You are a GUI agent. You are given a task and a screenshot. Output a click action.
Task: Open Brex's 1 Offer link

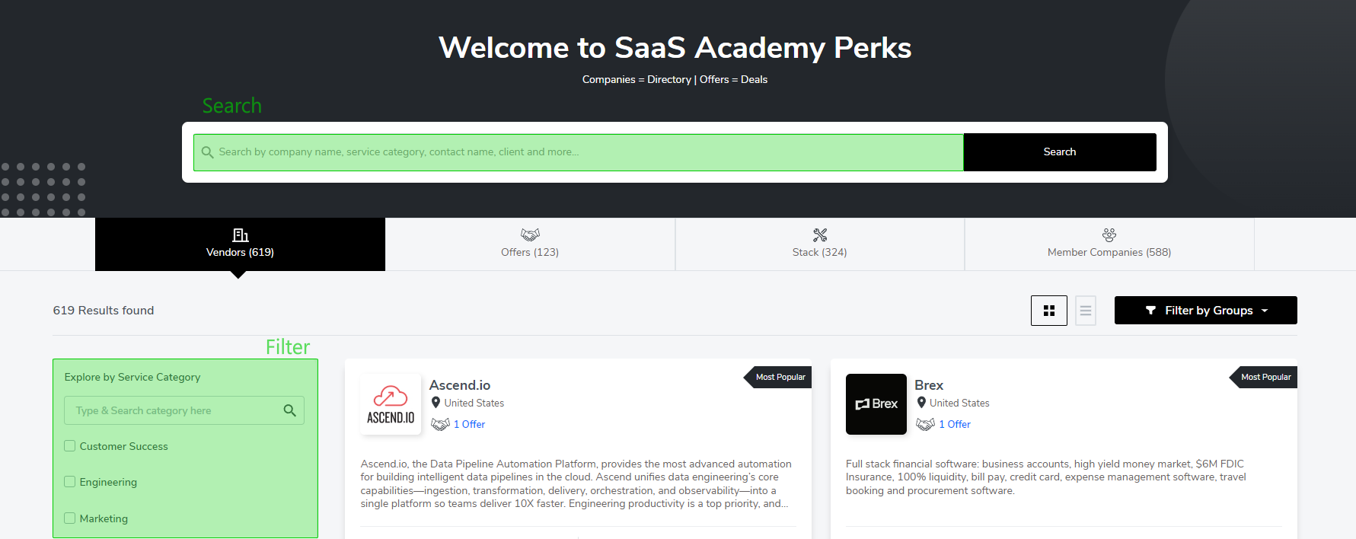pos(955,424)
